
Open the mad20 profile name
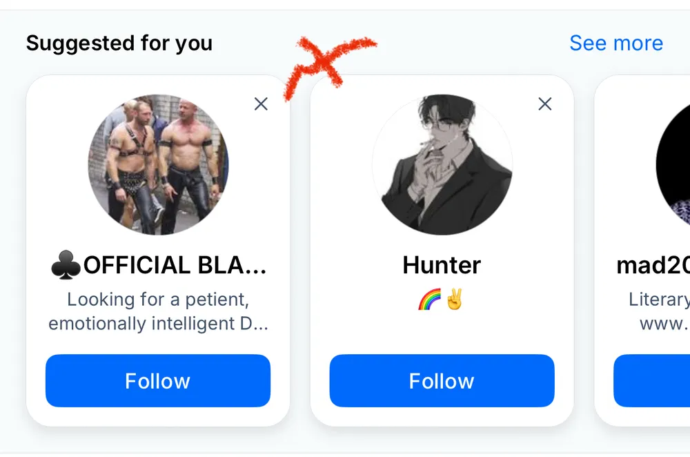point(653,266)
